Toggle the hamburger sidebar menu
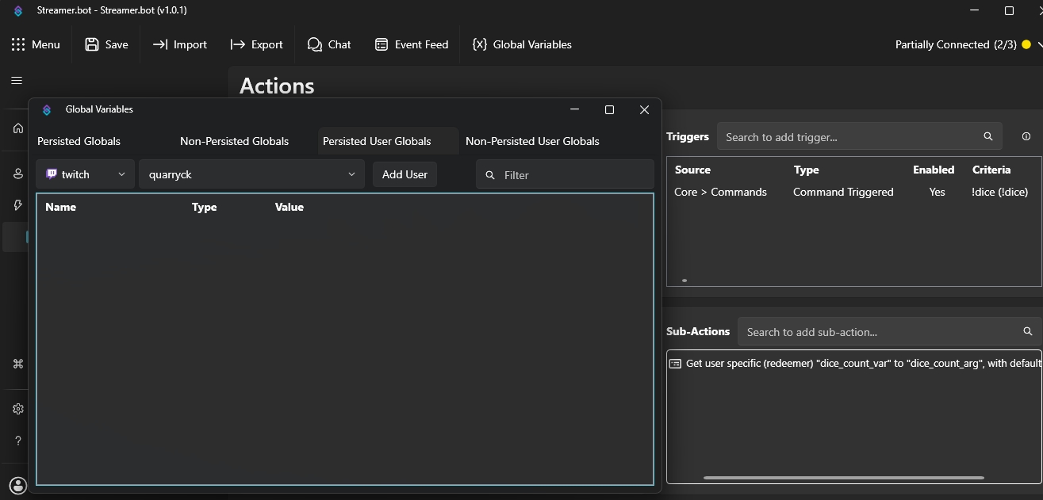The height and width of the screenshot is (500, 1043). click(x=17, y=81)
